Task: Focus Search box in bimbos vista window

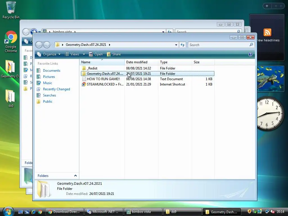Action: pyautogui.click(x=206, y=31)
